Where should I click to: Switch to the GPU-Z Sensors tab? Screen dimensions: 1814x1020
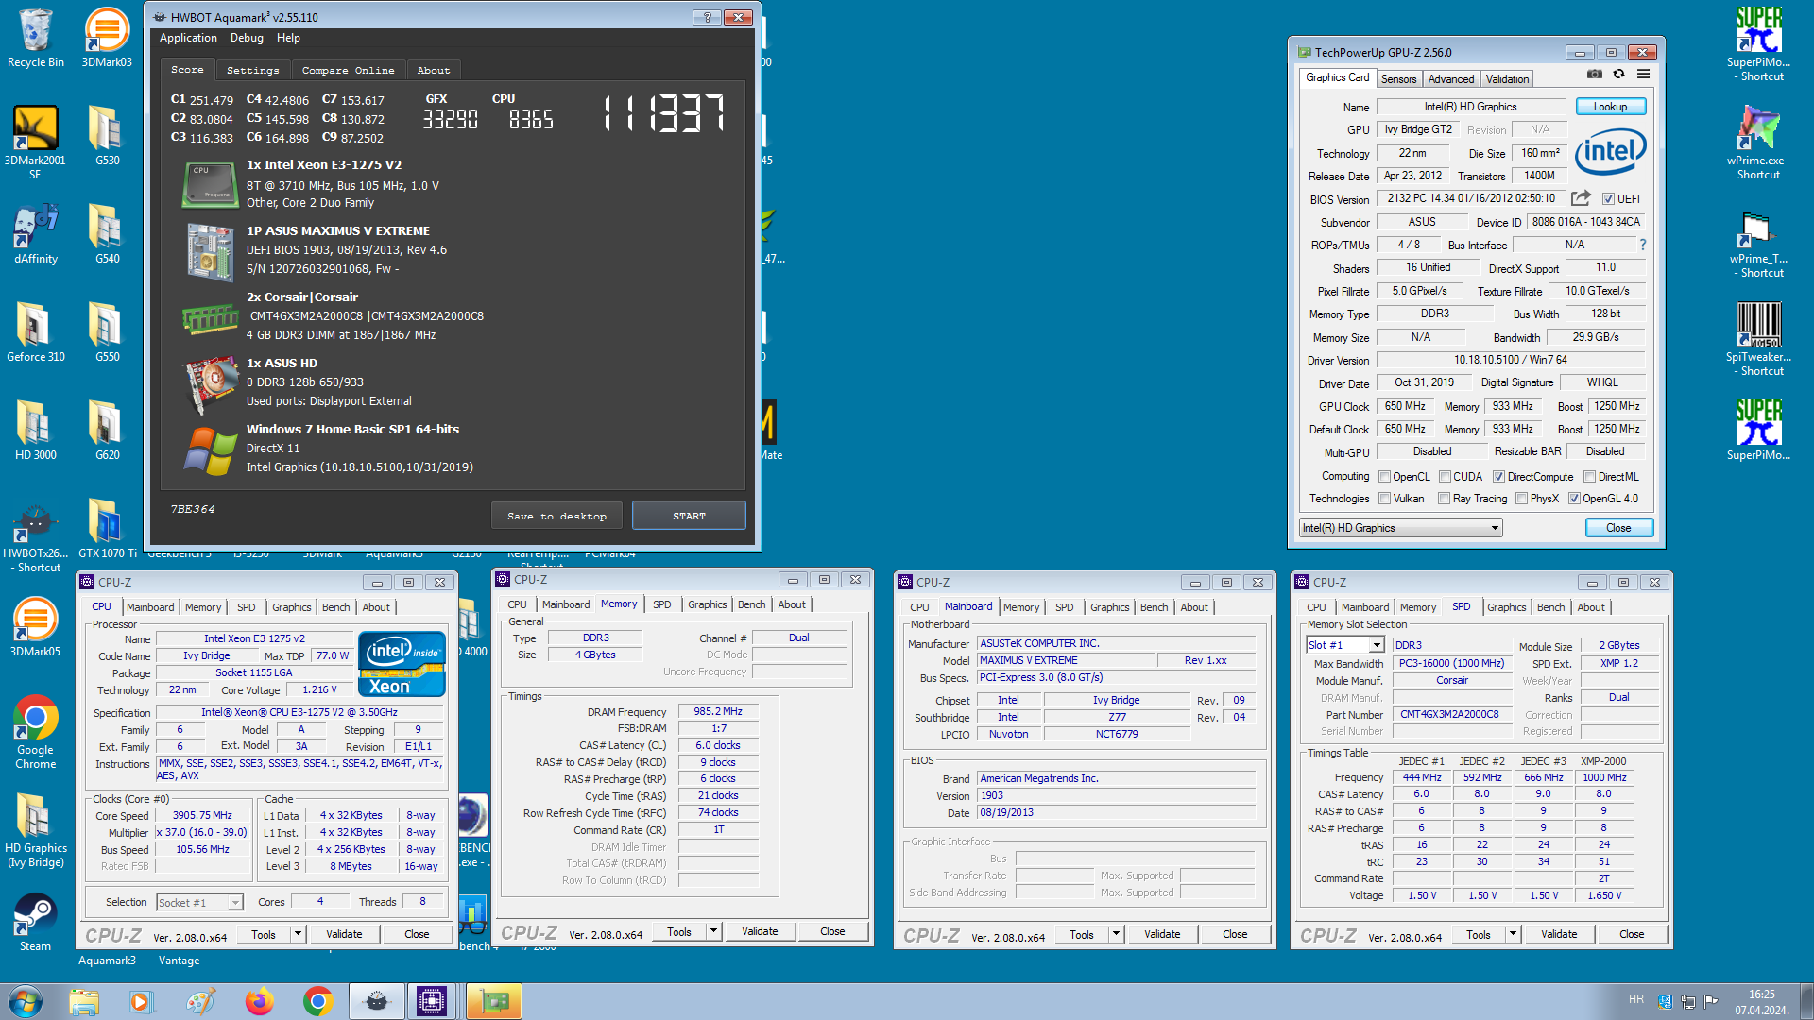click(x=1398, y=79)
